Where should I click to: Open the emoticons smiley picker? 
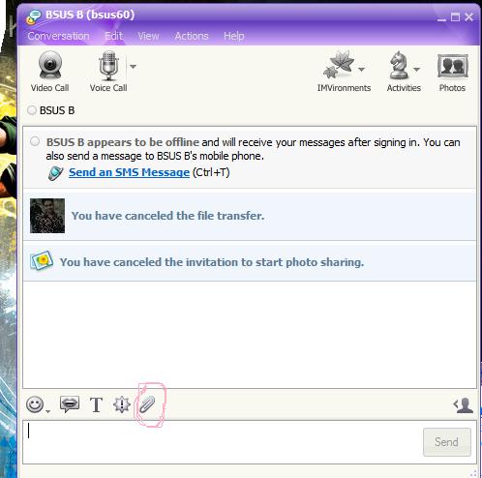pos(35,404)
